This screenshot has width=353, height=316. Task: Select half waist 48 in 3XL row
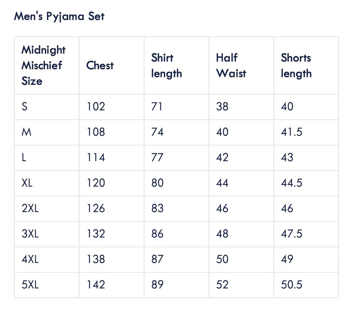[x=222, y=234]
